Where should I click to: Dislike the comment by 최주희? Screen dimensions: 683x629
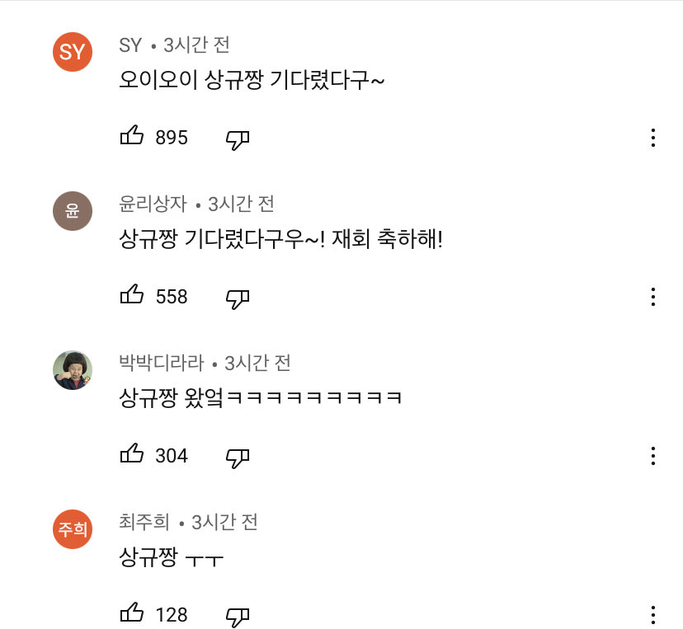coord(238,616)
